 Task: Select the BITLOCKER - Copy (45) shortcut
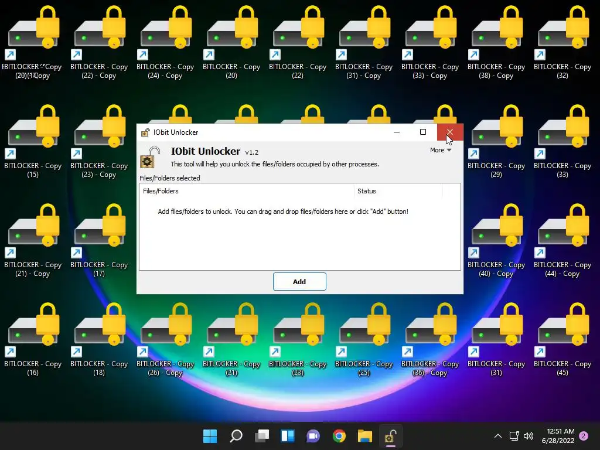(562, 339)
